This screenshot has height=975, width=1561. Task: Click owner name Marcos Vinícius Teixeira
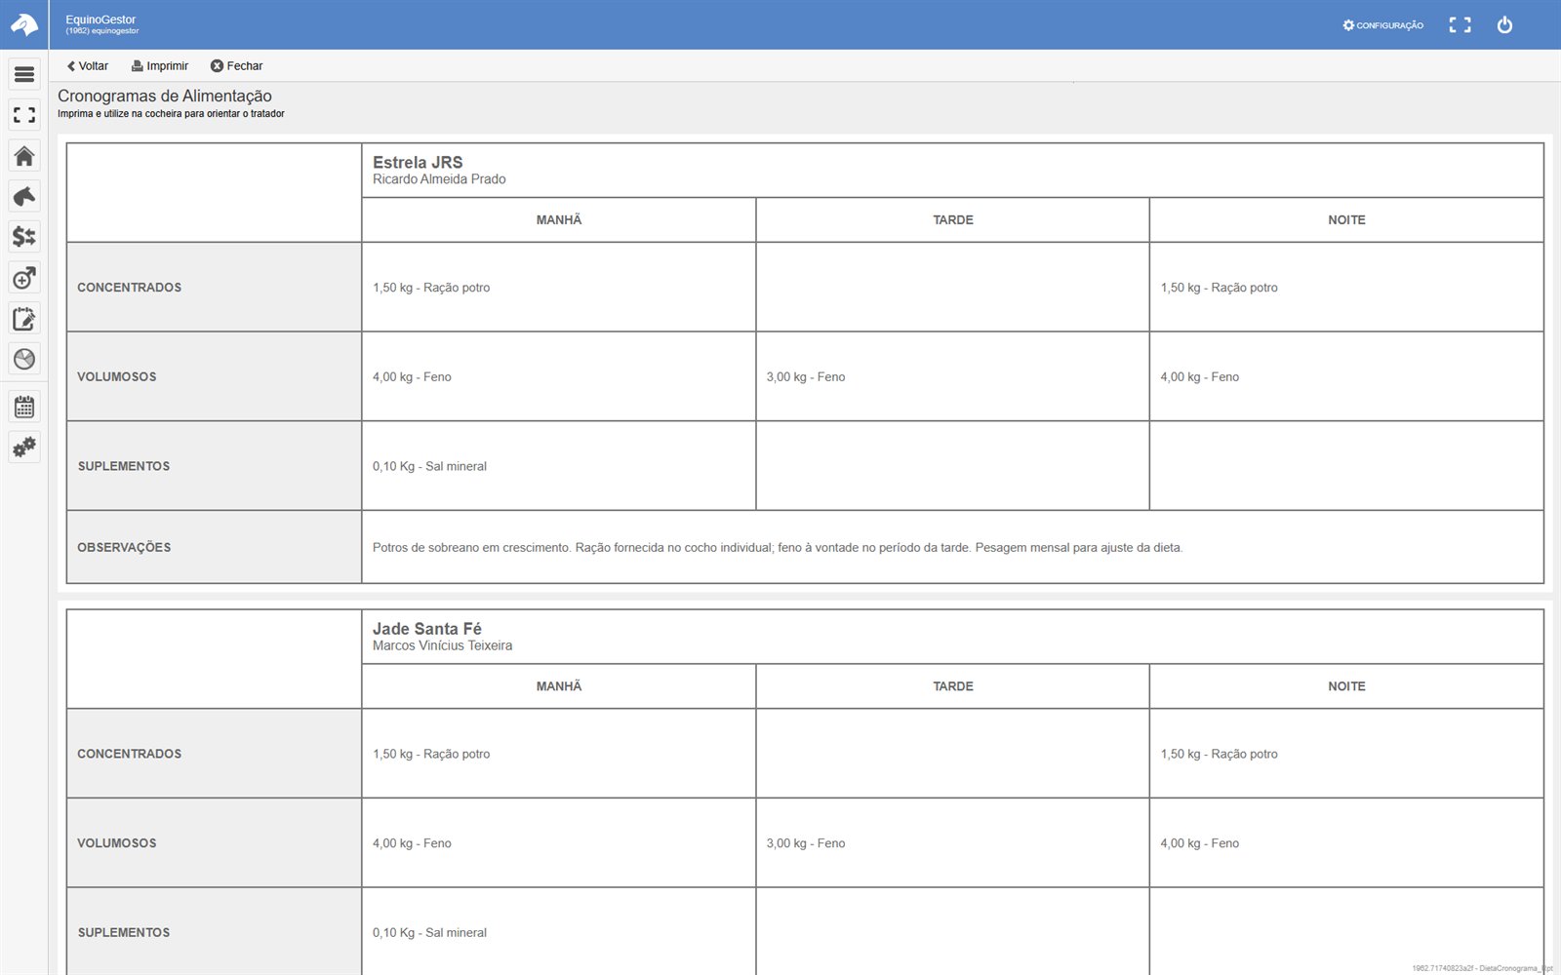pos(442,645)
